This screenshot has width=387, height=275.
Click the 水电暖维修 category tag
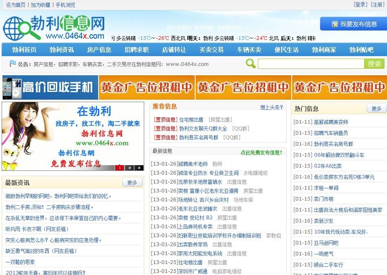tap(256, 173)
